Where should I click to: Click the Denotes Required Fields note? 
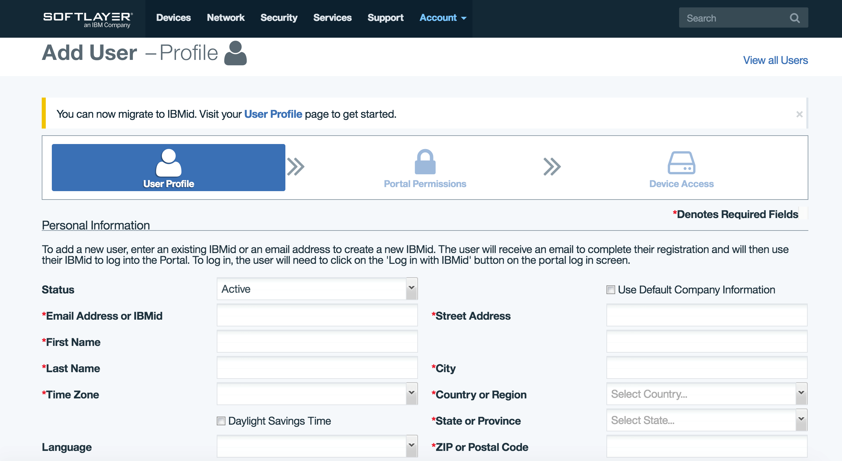click(735, 214)
